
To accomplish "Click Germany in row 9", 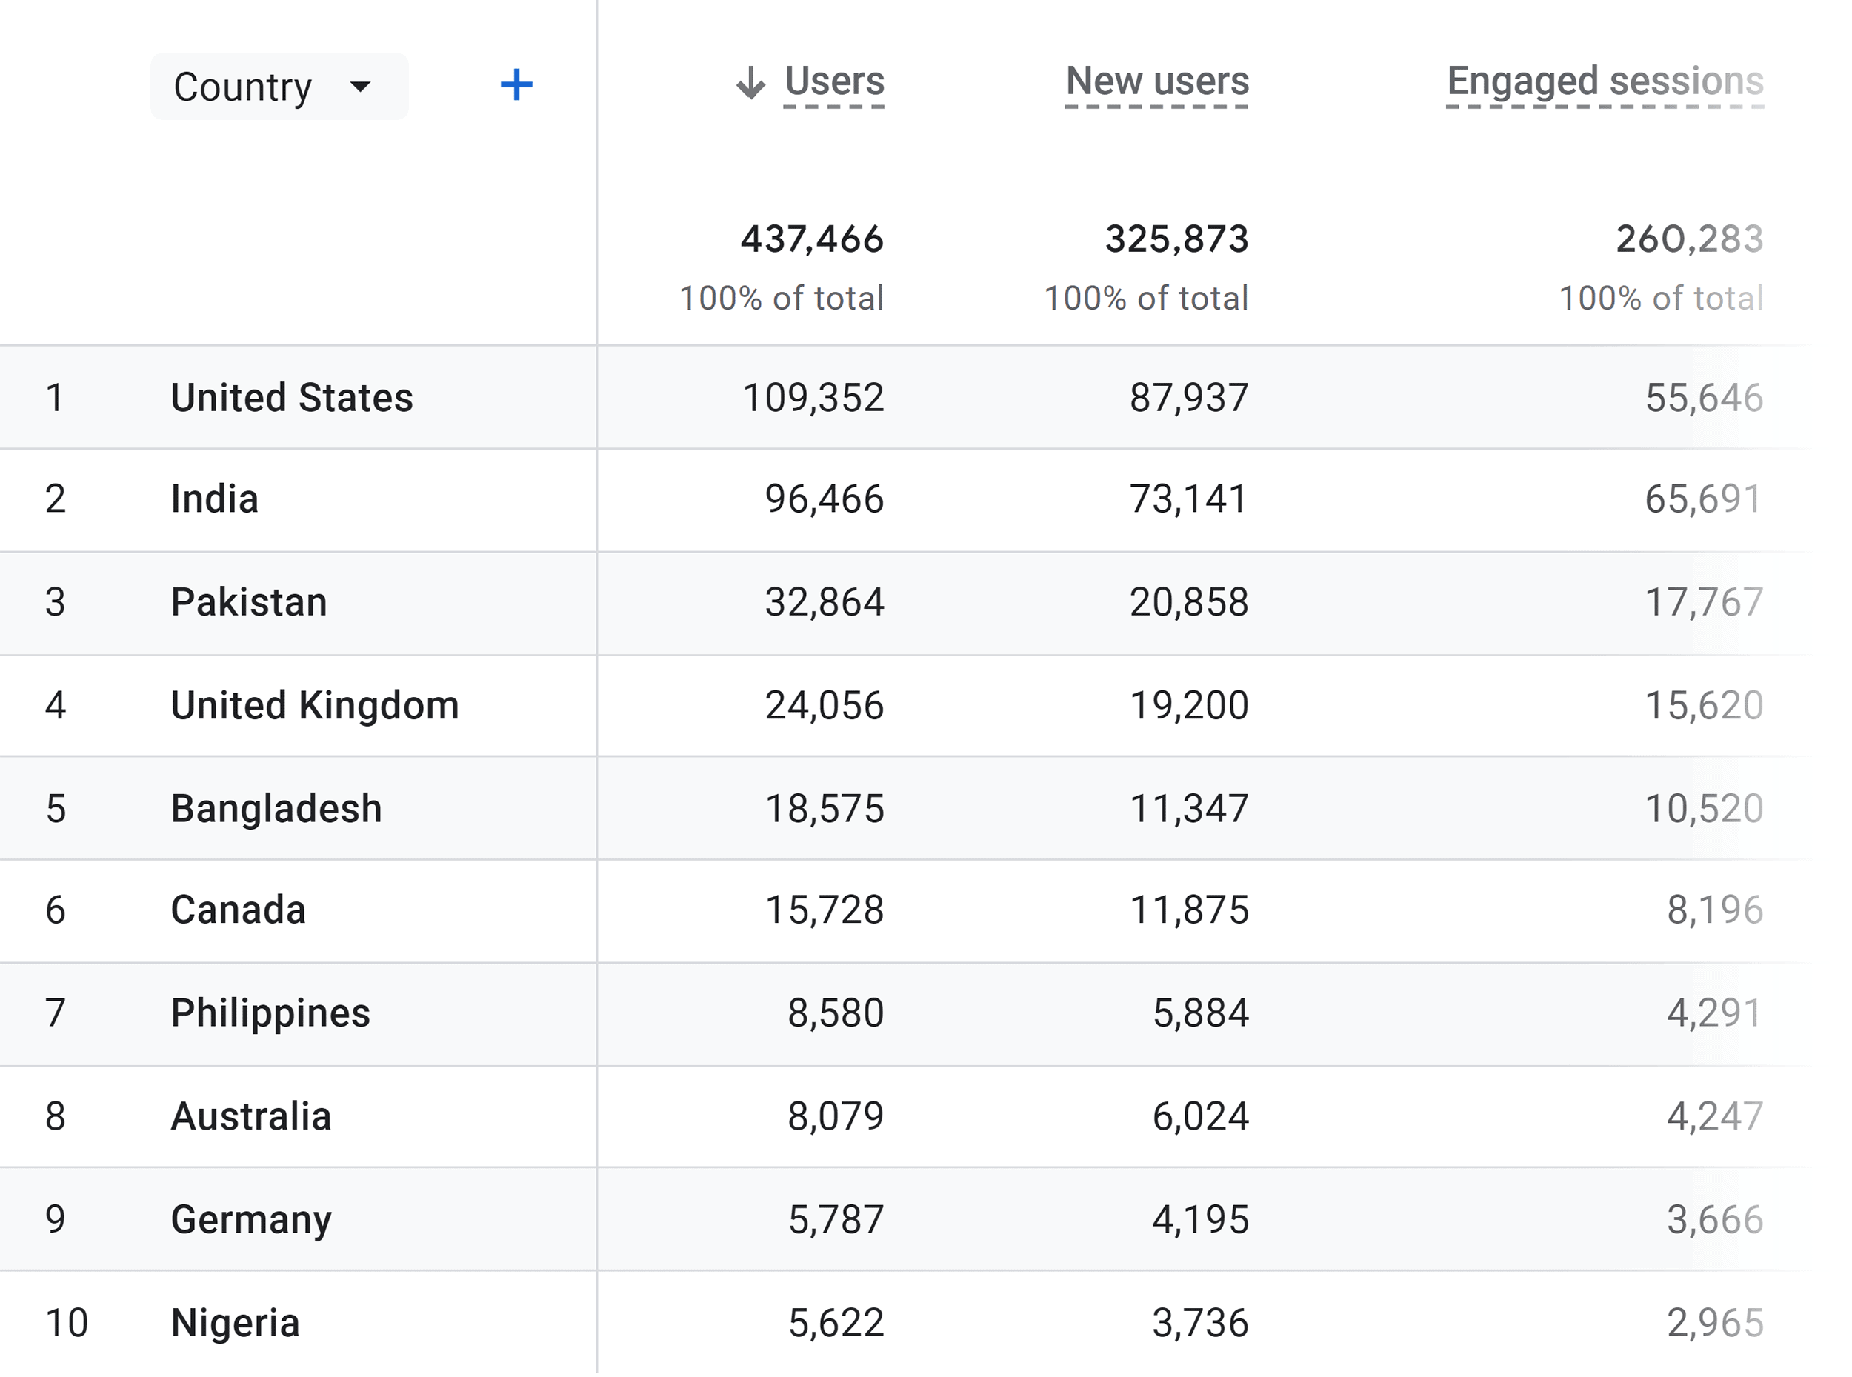I will [x=250, y=1218].
